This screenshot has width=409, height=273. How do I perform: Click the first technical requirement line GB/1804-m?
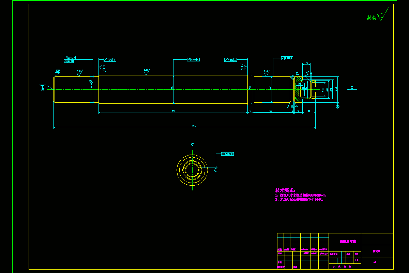[301, 195]
